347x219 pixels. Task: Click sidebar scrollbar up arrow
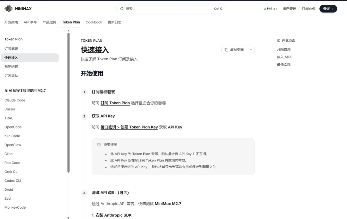(x=68, y=31)
